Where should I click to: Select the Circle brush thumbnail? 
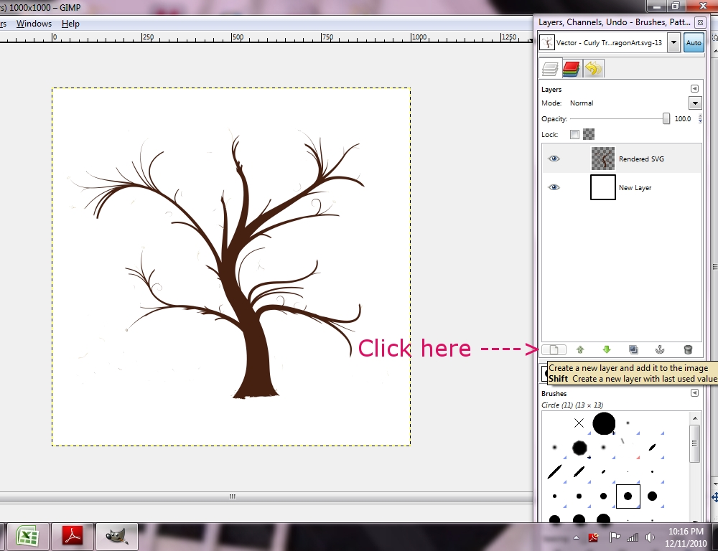coord(628,496)
